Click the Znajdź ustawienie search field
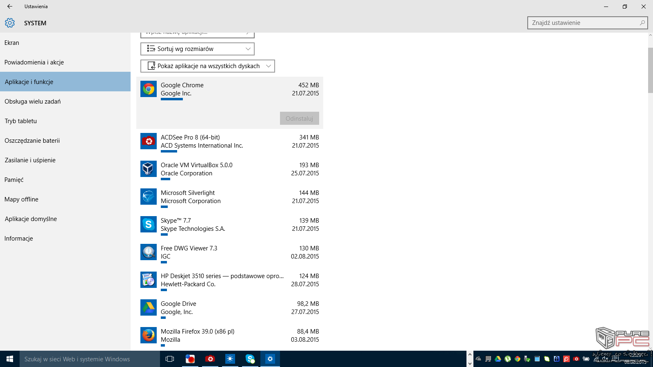653x367 pixels. click(x=588, y=23)
